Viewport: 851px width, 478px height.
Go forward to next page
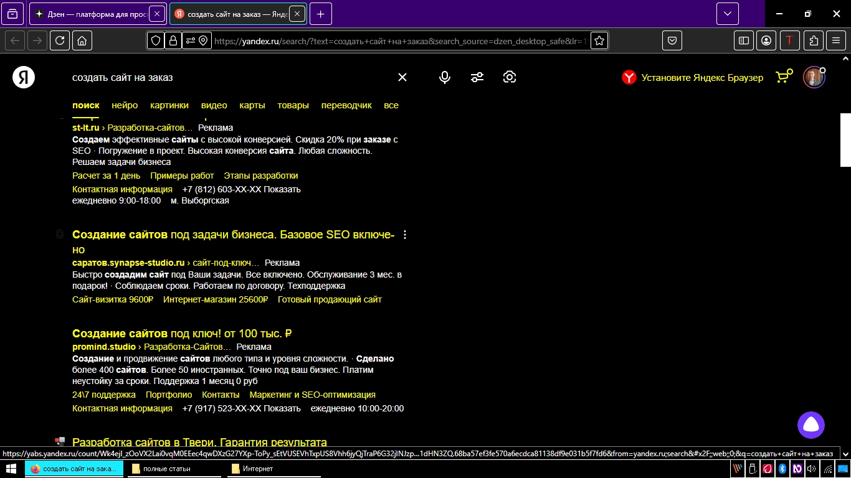coord(37,40)
